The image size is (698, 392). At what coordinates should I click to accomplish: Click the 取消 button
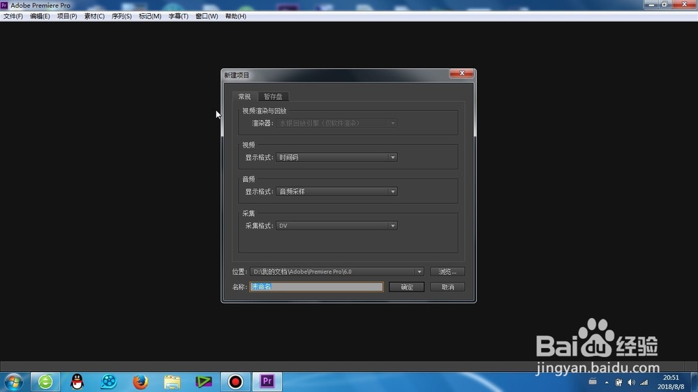447,287
